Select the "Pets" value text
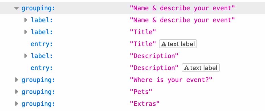Image resolution: width=265 pixels, height=111 pixels. [141, 92]
